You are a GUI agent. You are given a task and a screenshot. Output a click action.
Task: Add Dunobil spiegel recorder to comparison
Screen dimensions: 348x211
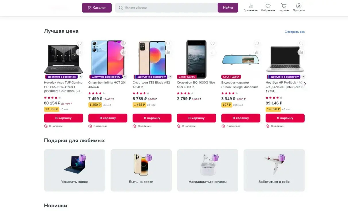click(257, 52)
